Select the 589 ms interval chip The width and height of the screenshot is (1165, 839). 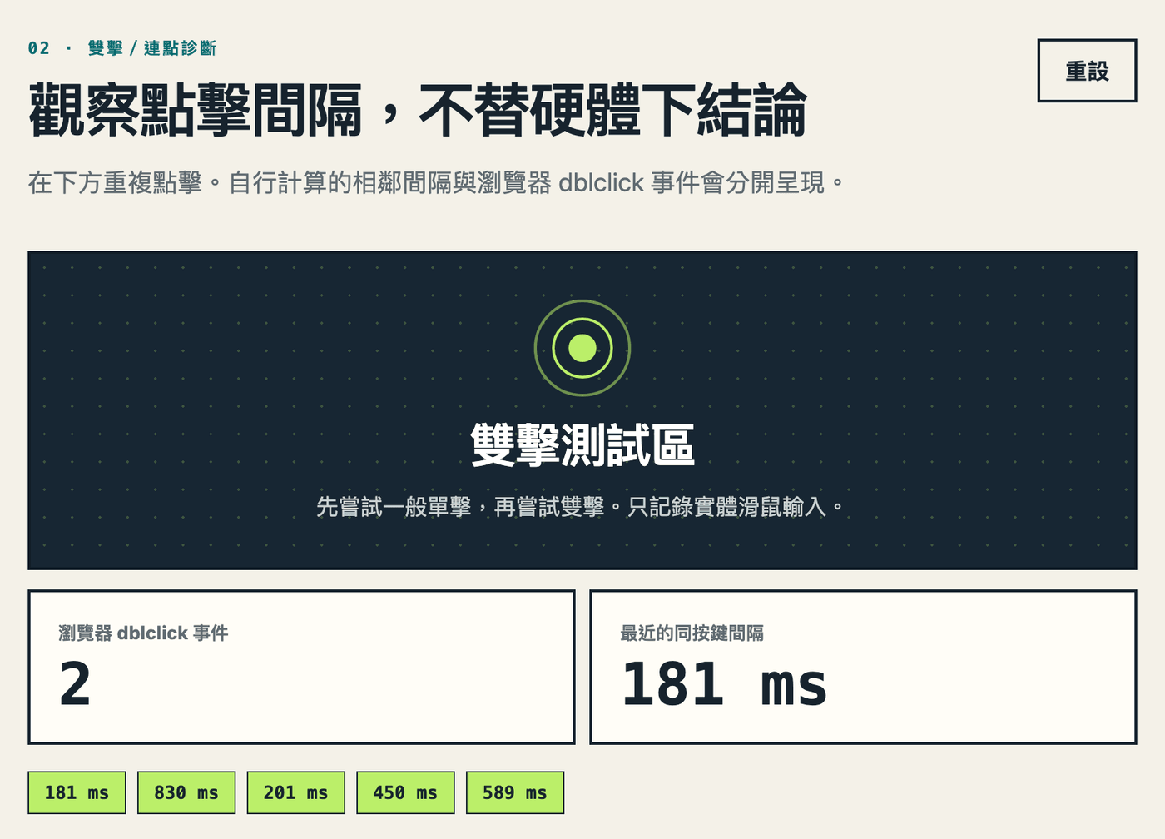click(x=515, y=792)
